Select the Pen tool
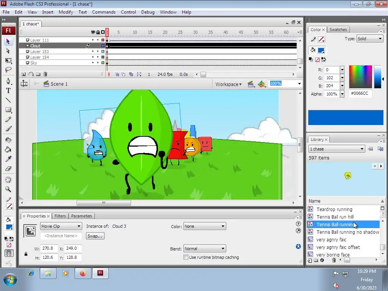Viewport: 388px width, 291px height. coord(8,81)
